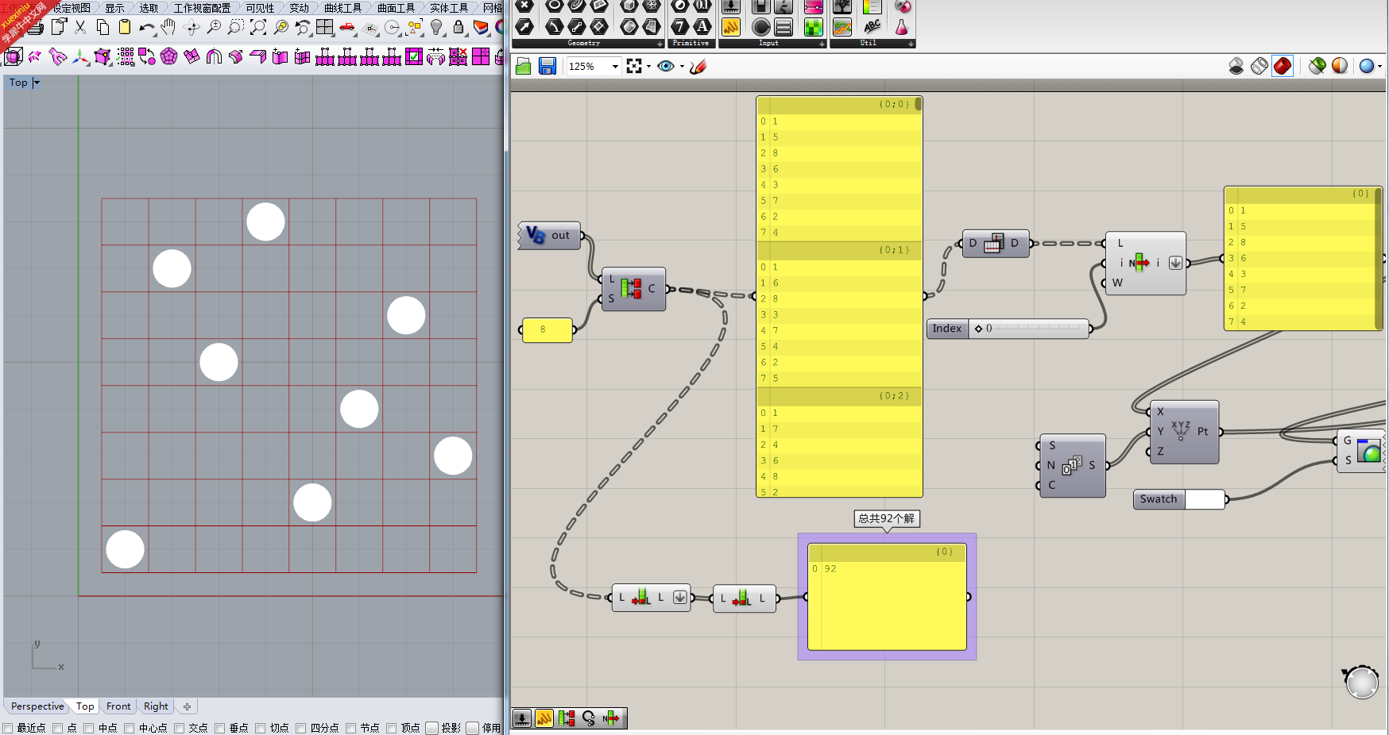Click the gumball XYZ axes icon
The height and width of the screenshot is (735, 1389).
[80, 57]
